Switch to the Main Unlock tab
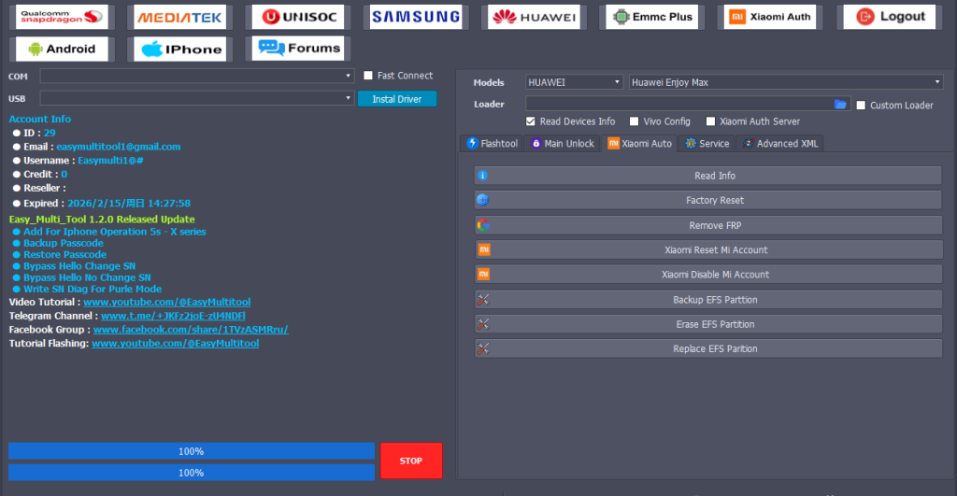 (x=562, y=143)
